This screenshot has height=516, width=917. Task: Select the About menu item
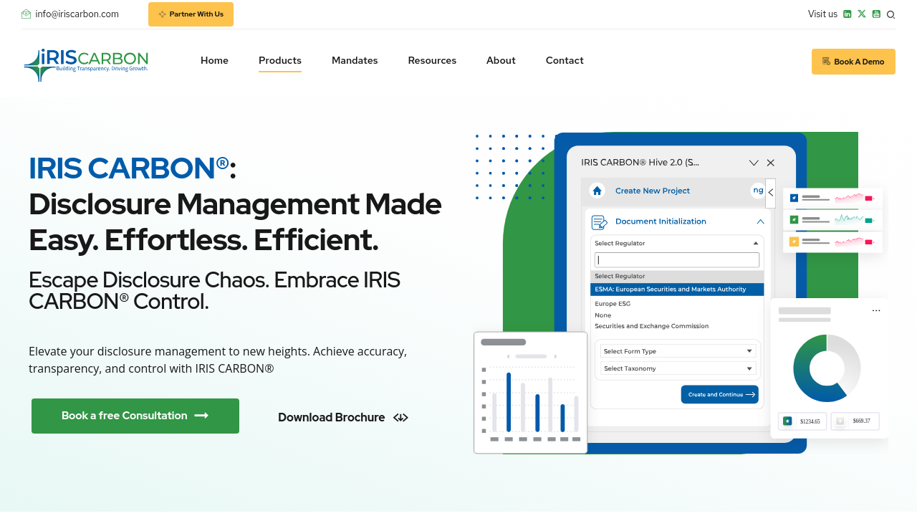click(501, 61)
